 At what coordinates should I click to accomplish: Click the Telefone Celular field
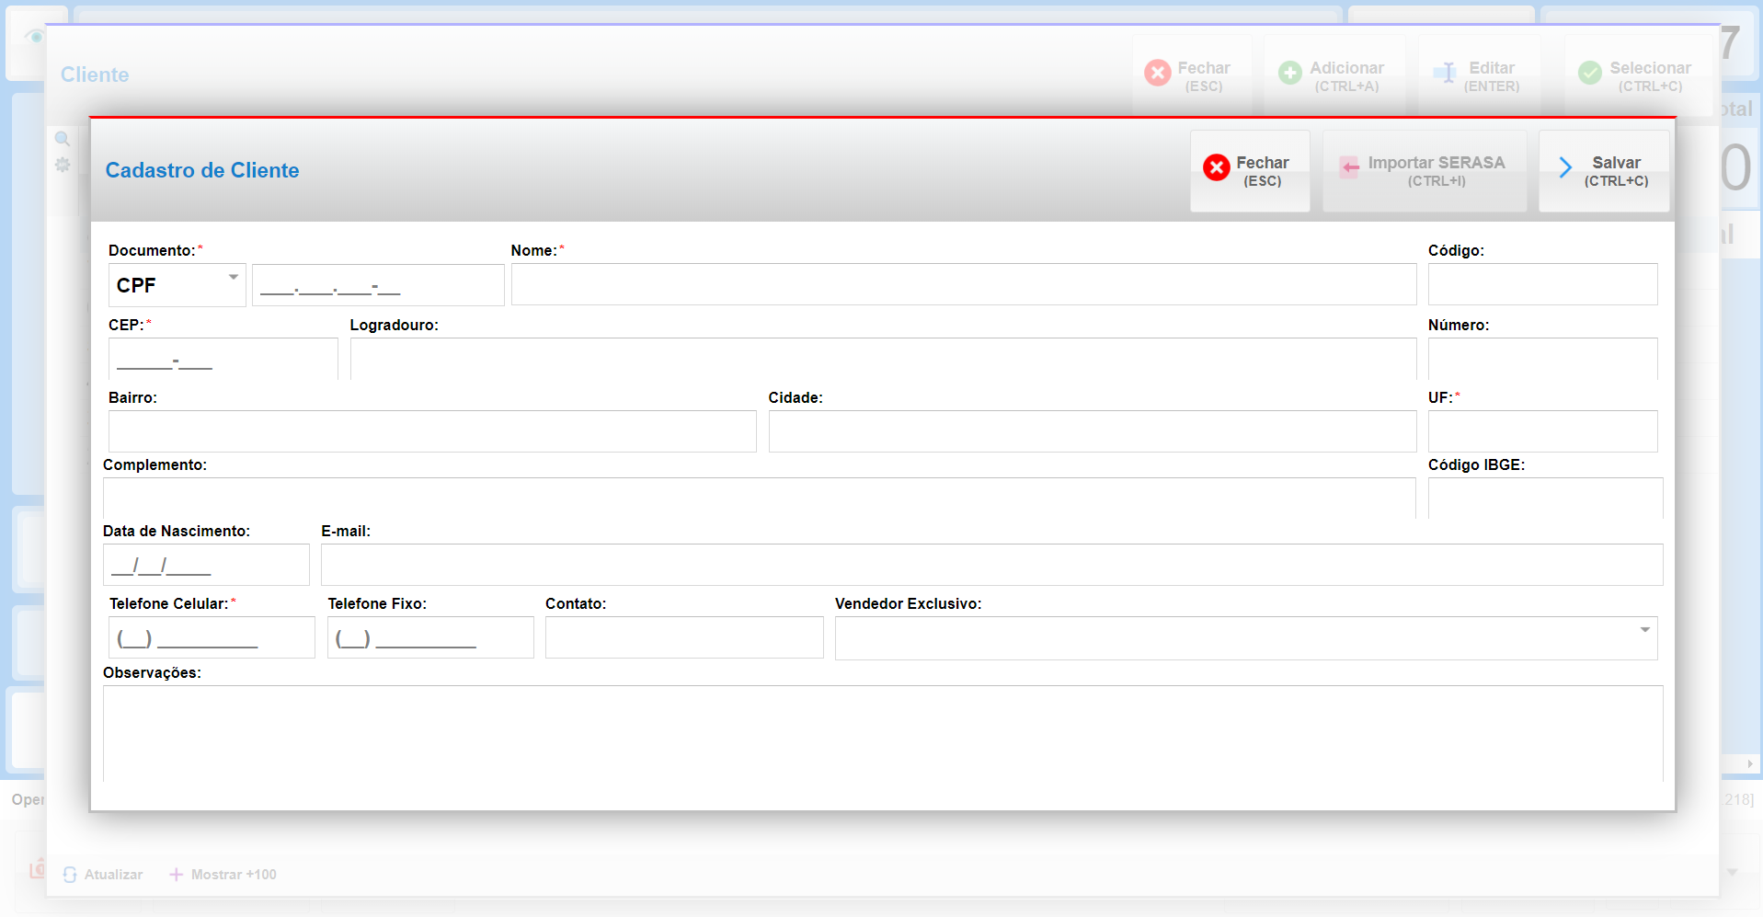(x=212, y=637)
